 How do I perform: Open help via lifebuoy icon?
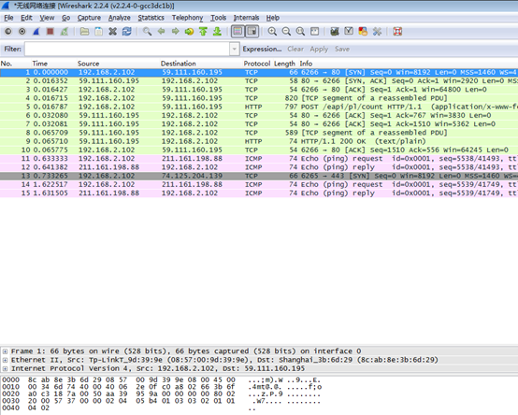tap(397, 32)
